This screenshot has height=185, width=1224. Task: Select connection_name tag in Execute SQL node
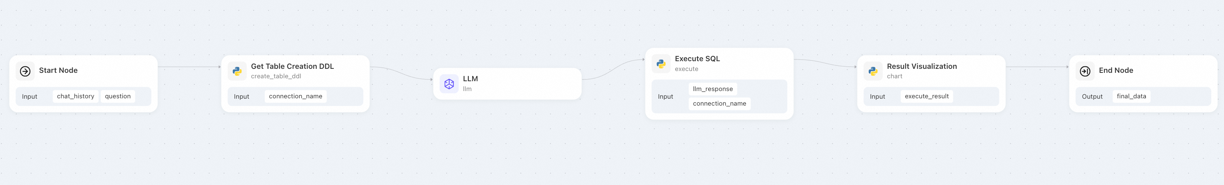click(719, 103)
